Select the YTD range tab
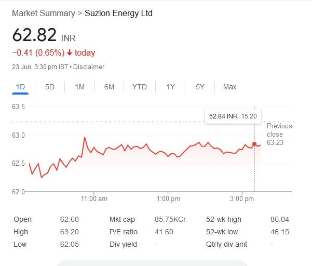This screenshot has height=266, width=312. [139, 87]
